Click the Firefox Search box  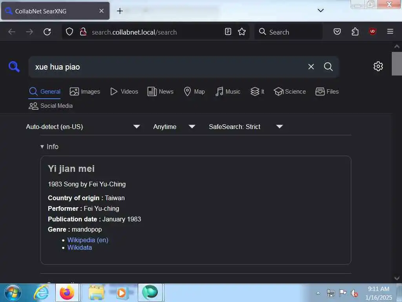[x=289, y=32]
